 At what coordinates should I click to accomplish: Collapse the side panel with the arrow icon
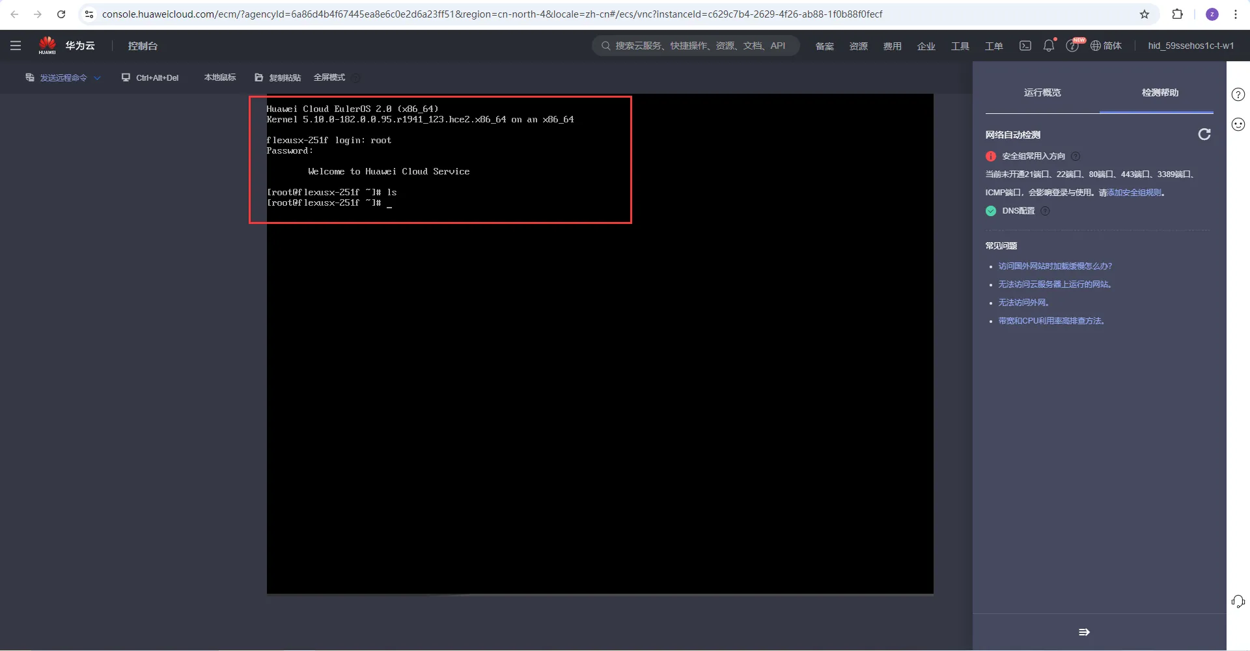[x=1084, y=632]
